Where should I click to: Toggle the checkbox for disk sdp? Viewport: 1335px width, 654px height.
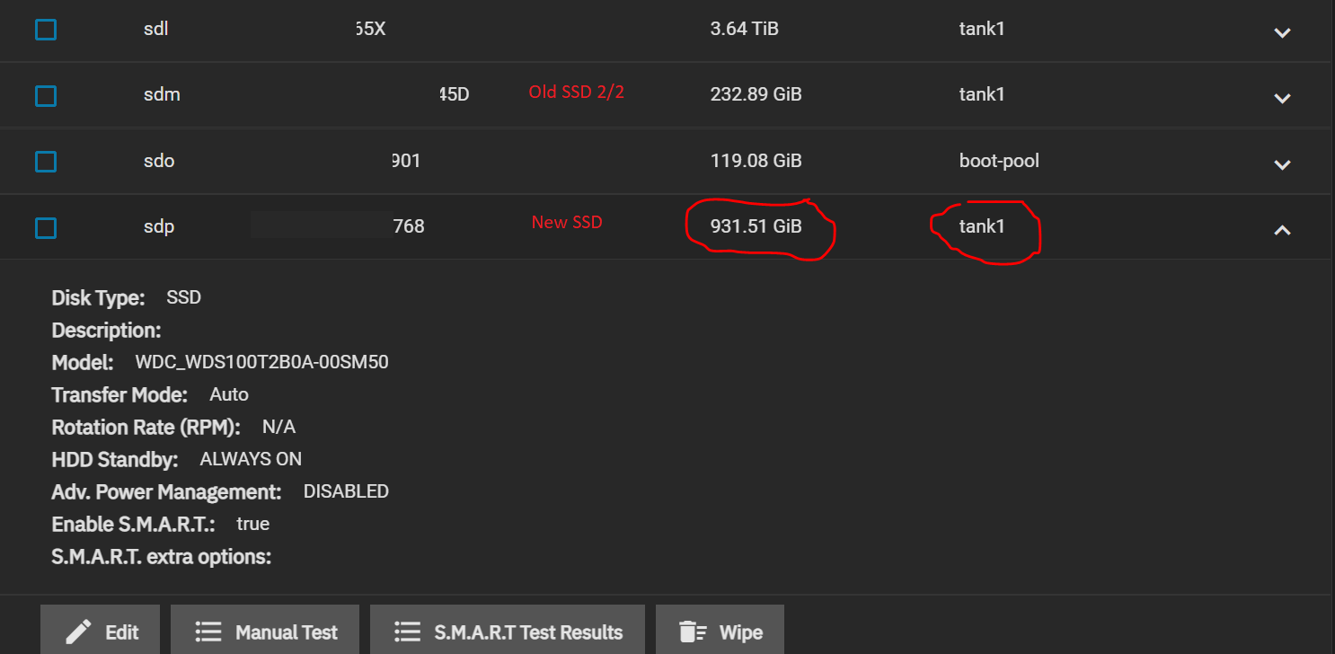click(x=46, y=227)
